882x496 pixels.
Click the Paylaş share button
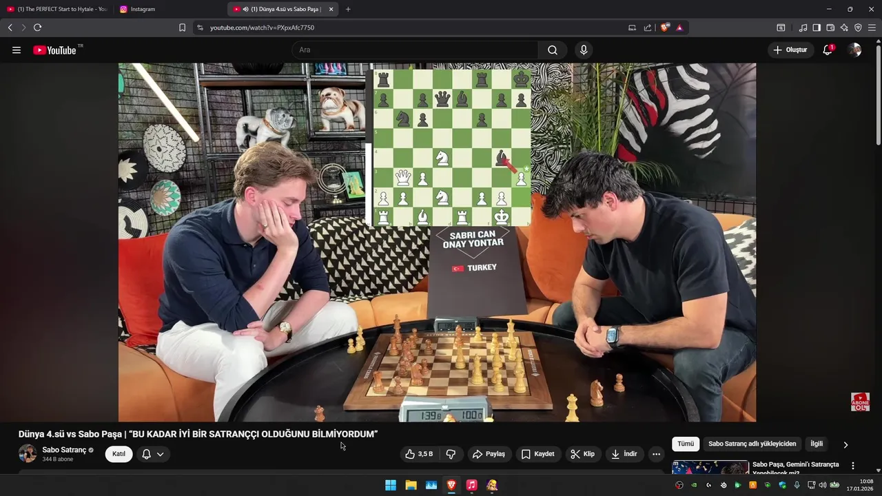[x=489, y=454]
